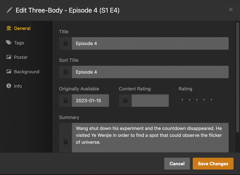Toggle the lock on the Title field
240x175 pixels.
[65, 43]
